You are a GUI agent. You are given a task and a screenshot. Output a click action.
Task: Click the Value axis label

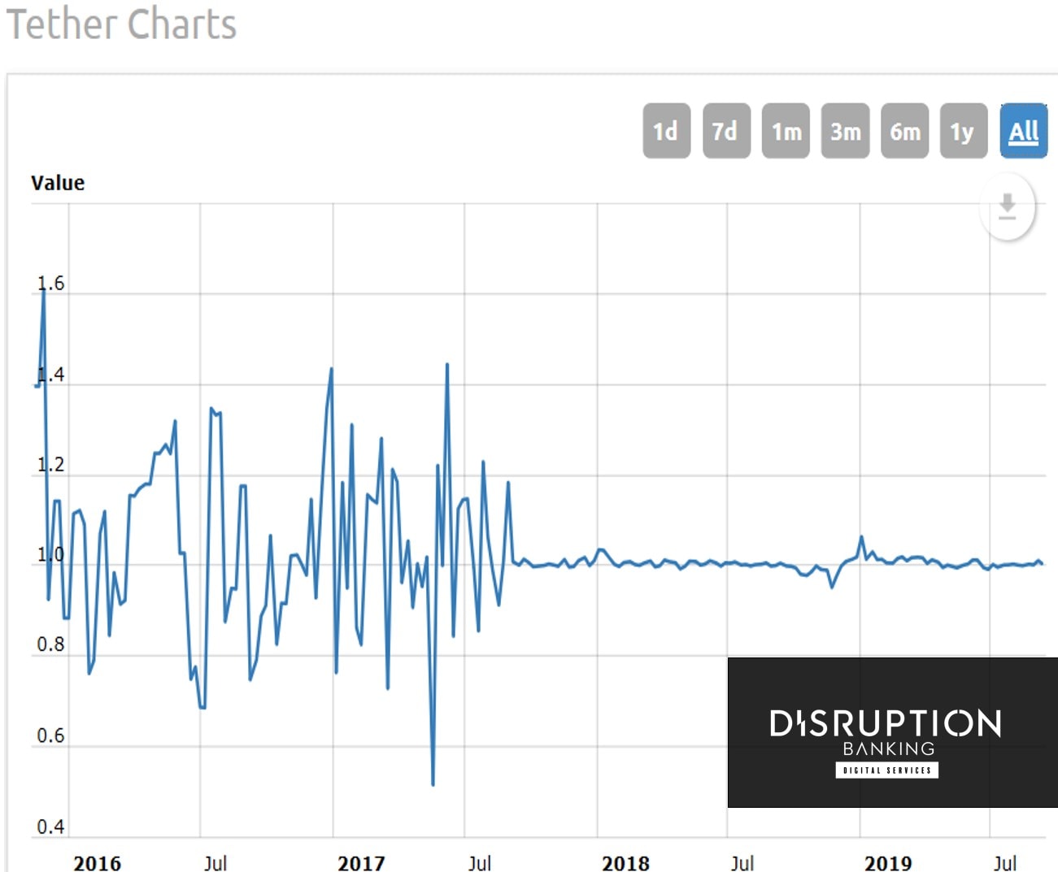tap(58, 182)
